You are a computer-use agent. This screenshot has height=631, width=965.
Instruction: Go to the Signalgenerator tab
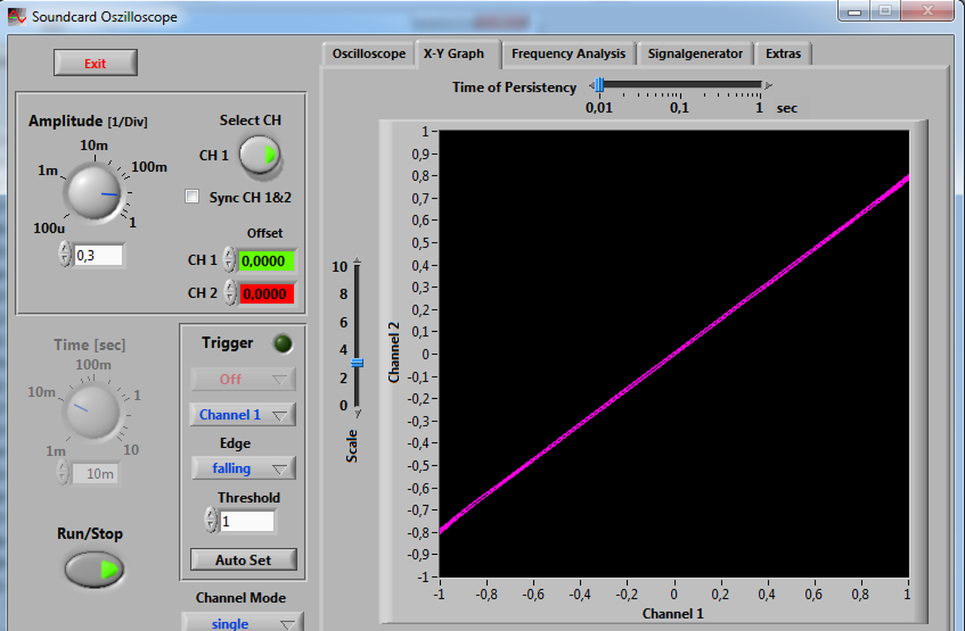(695, 54)
